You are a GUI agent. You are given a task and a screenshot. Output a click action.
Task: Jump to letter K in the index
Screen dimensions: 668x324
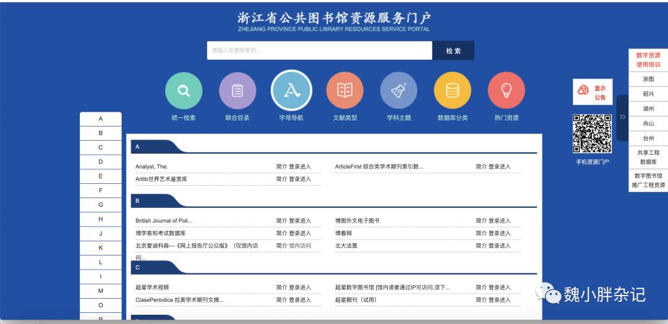pos(101,248)
